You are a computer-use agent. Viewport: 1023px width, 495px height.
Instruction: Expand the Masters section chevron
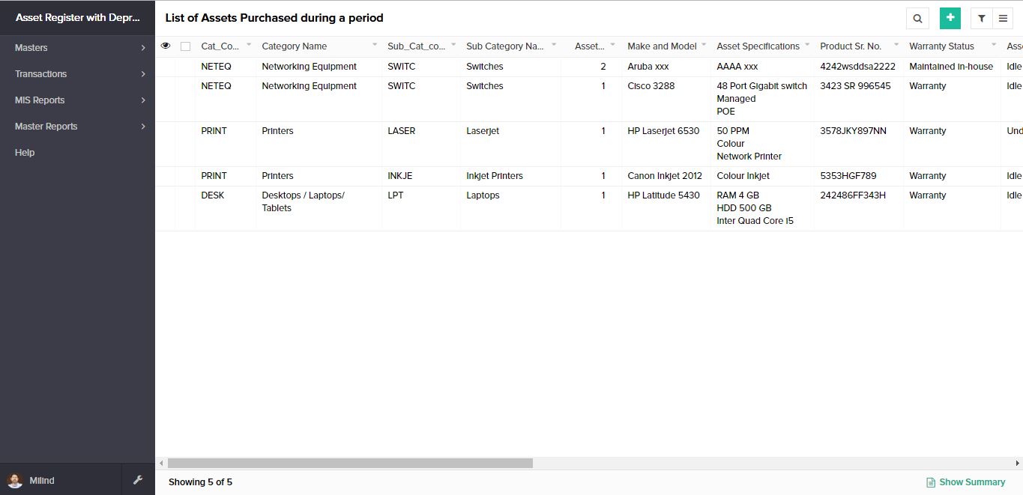click(x=143, y=47)
